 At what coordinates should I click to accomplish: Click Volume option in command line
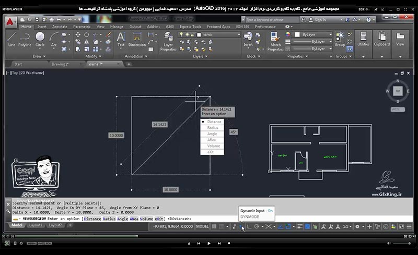[146, 219]
